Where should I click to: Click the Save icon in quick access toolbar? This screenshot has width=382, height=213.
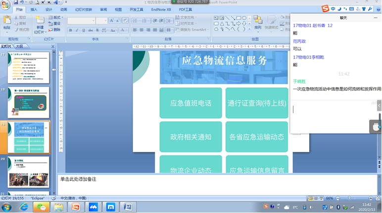(x=16, y=2)
